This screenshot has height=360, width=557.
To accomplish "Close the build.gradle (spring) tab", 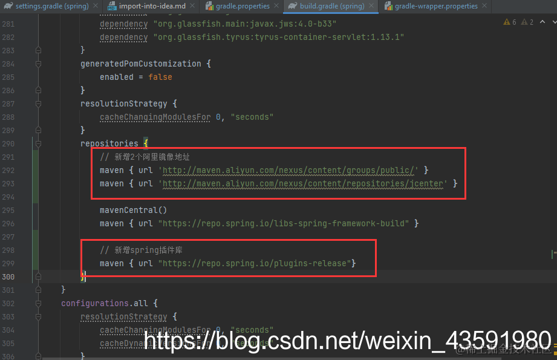I will point(371,6).
